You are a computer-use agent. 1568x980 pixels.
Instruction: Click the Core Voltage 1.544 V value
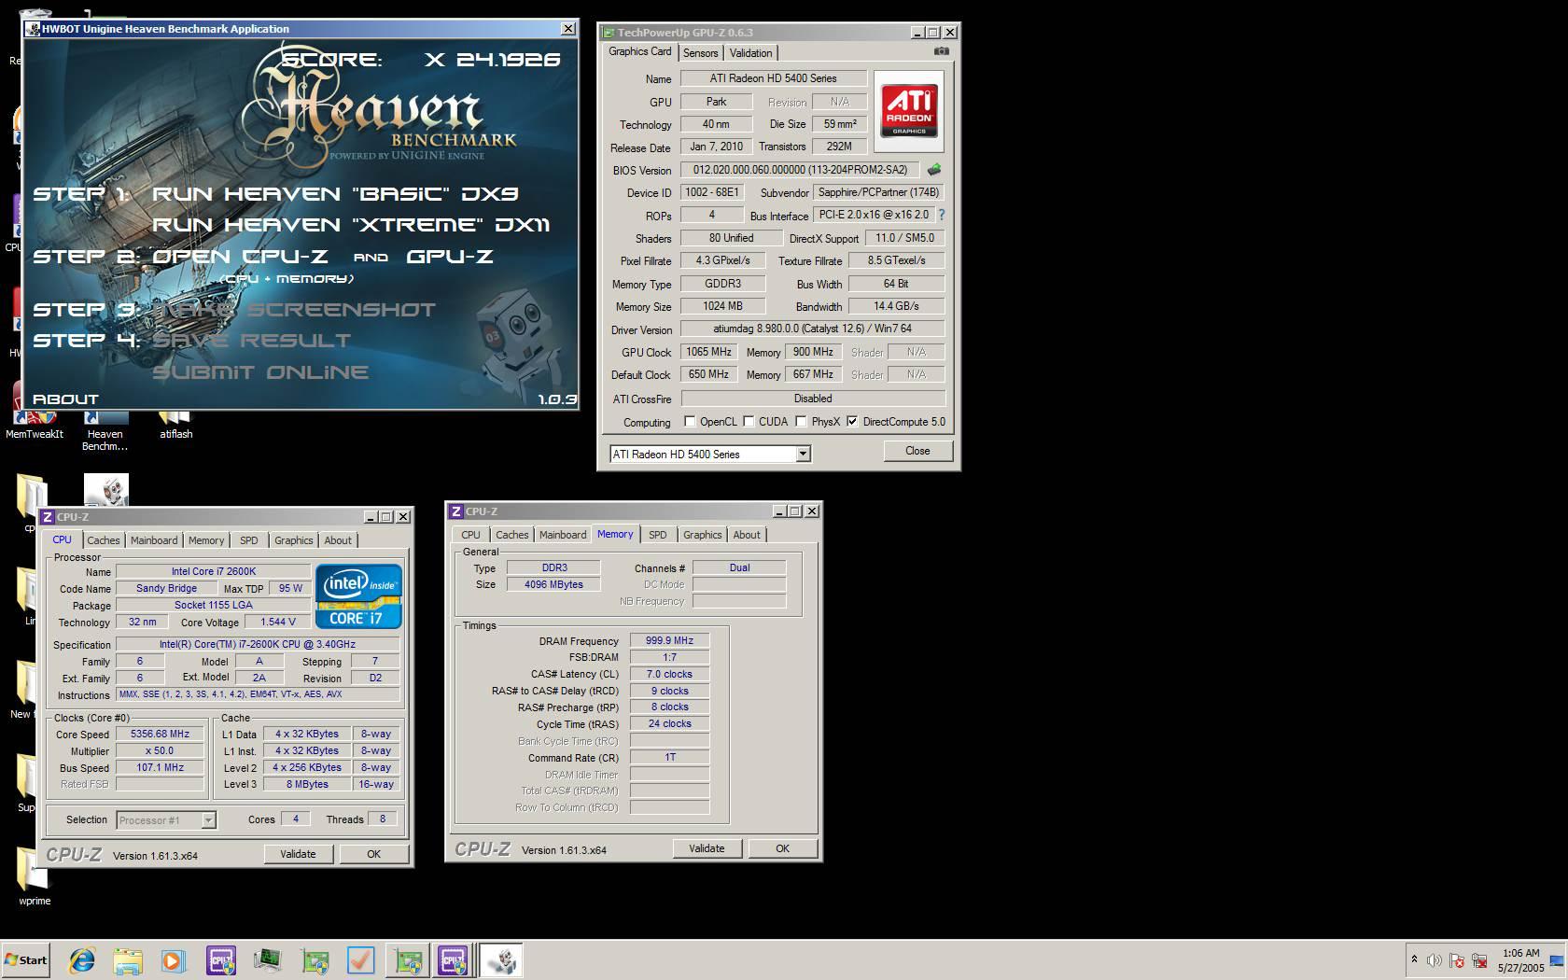point(277,622)
